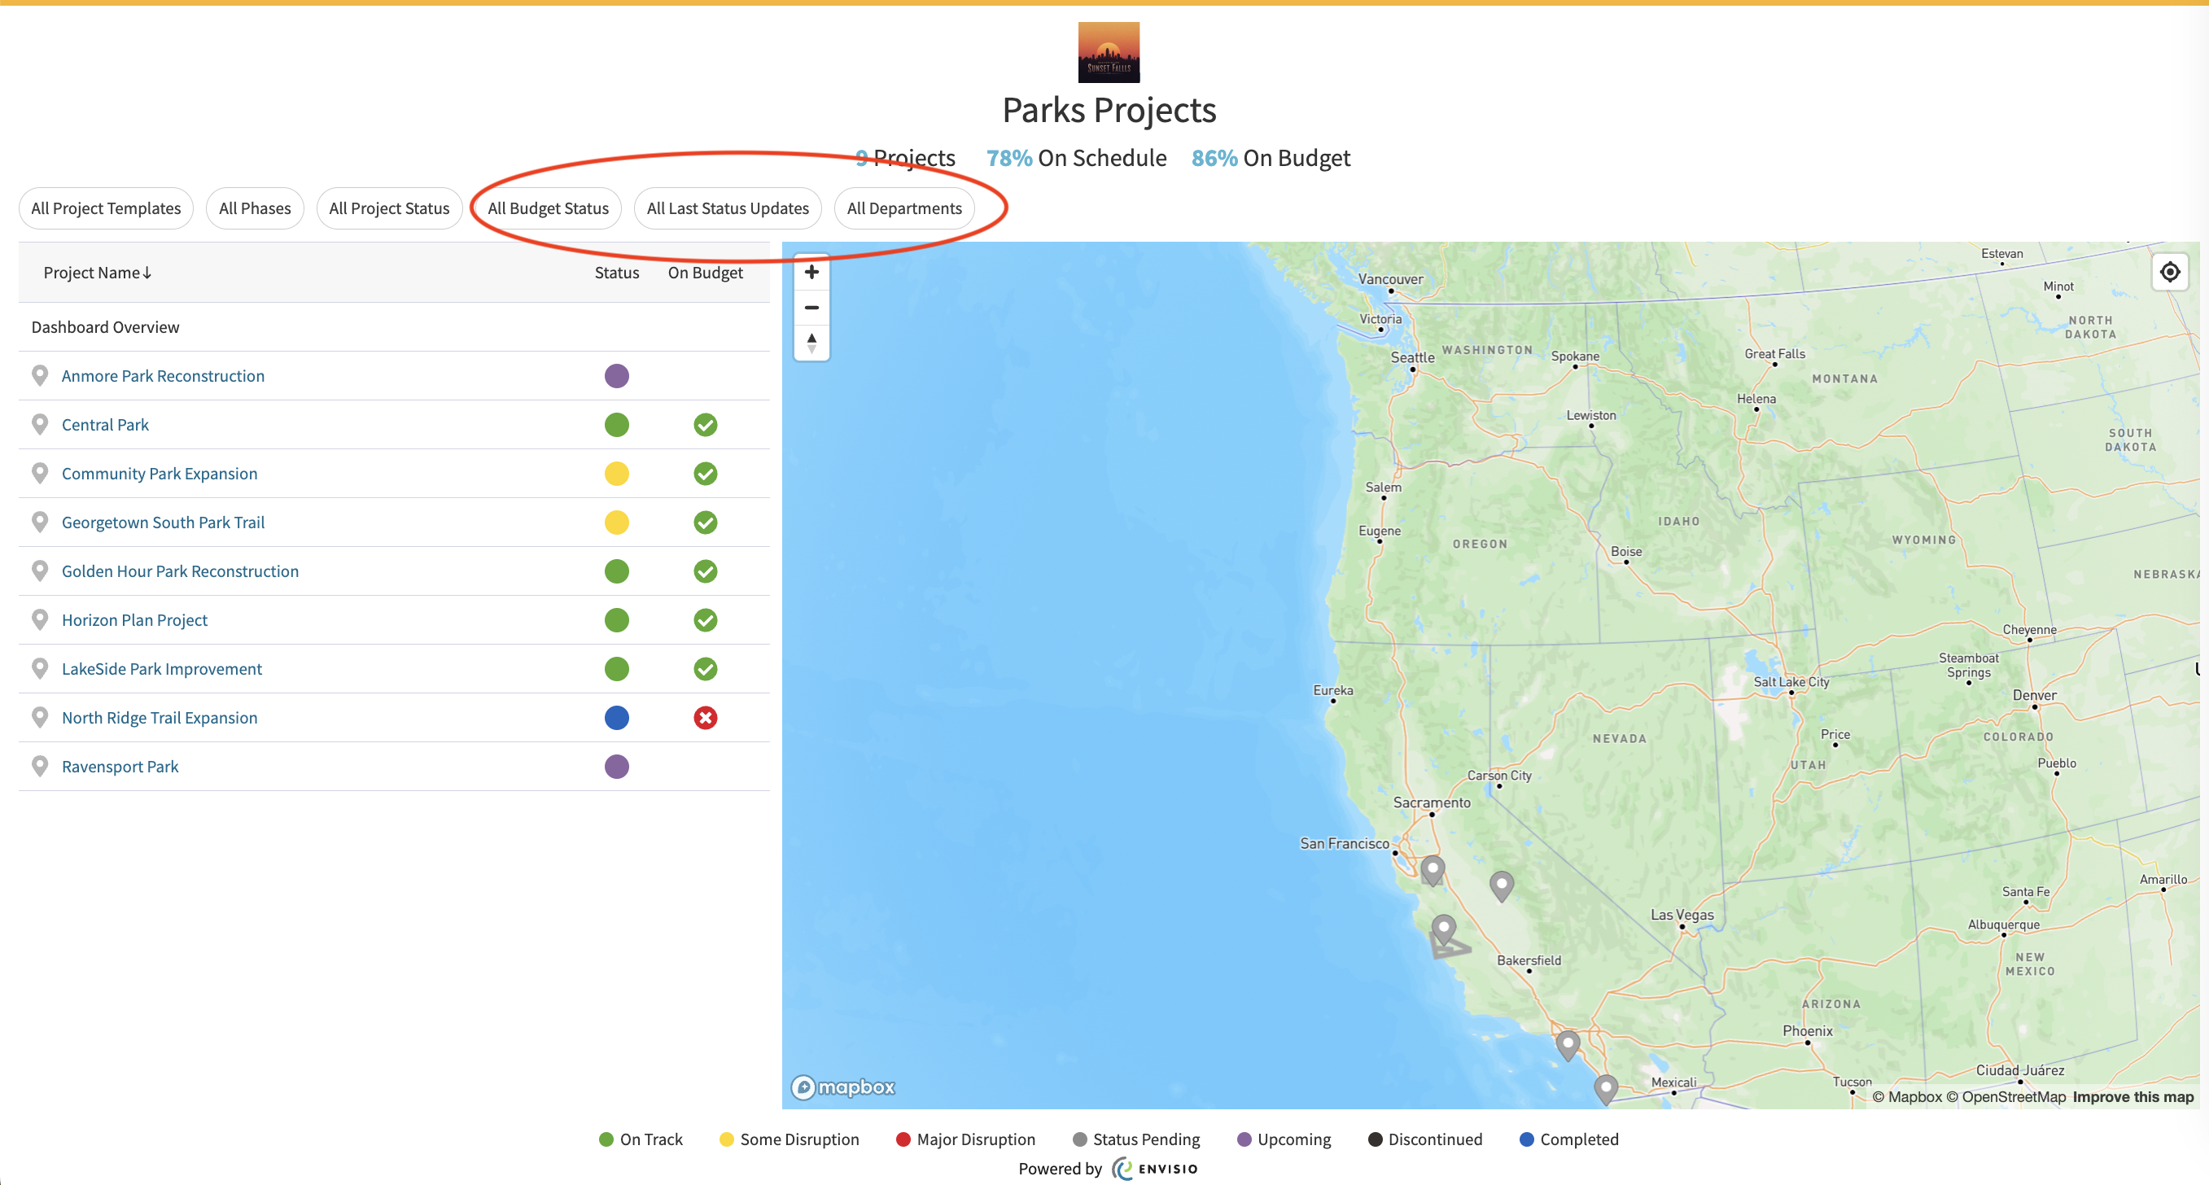The height and width of the screenshot is (1185, 2209).
Task: Click location pin beside Anmore Park Reconstruction
Action: pos(39,375)
